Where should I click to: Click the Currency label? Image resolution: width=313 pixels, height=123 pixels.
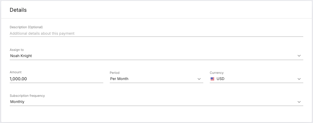click(x=217, y=73)
